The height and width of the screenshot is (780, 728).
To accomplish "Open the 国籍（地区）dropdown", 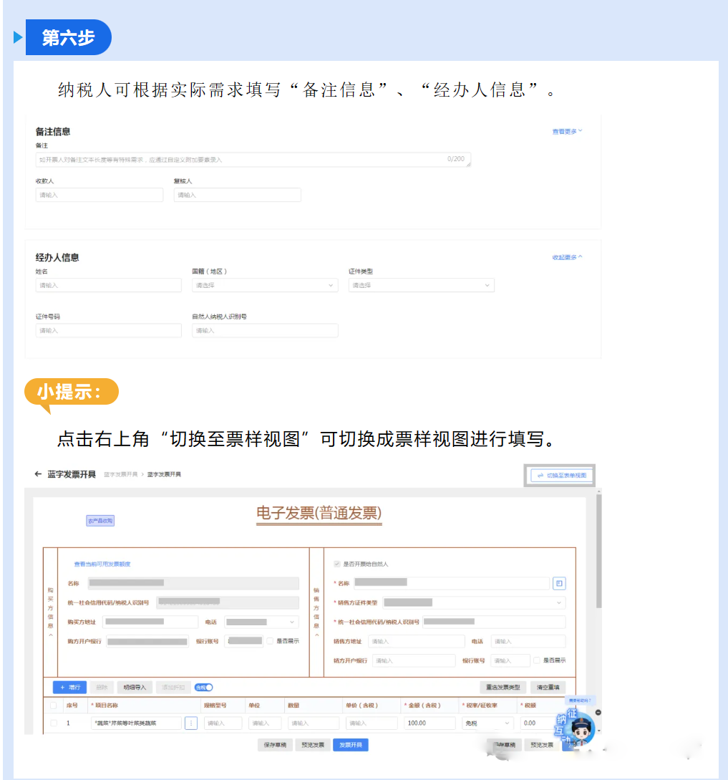I will pos(265,285).
